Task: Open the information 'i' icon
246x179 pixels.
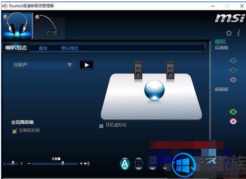Action: [x=239, y=33]
